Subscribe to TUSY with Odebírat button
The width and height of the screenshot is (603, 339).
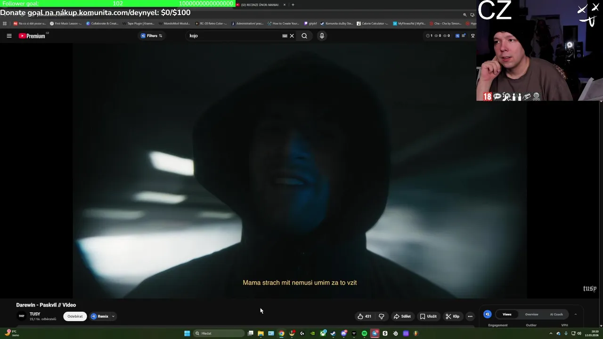[x=75, y=316]
